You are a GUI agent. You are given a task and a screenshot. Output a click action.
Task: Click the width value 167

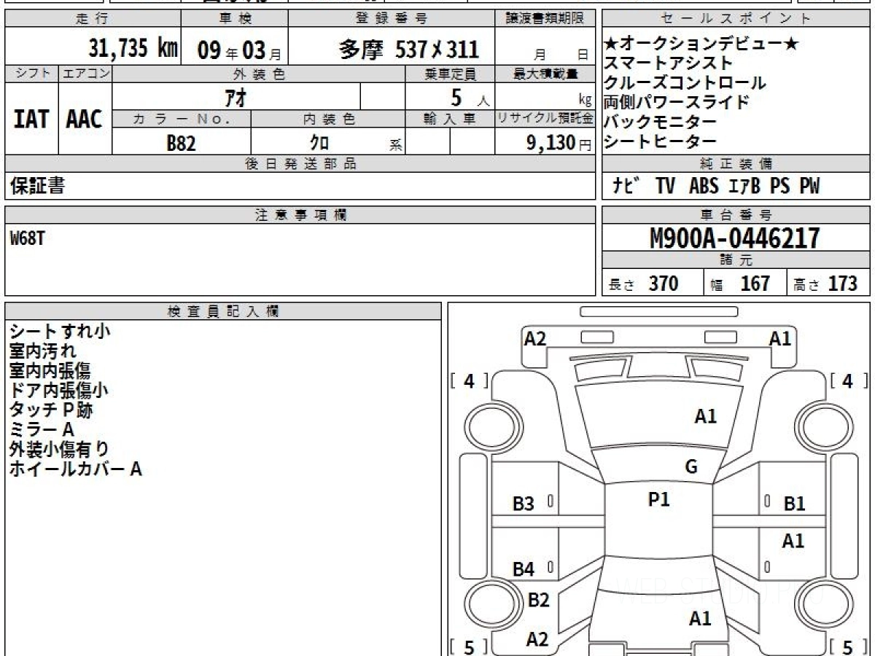click(x=755, y=284)
